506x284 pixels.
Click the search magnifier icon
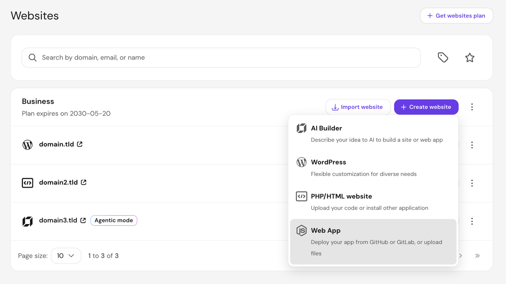tap(33, 57)
